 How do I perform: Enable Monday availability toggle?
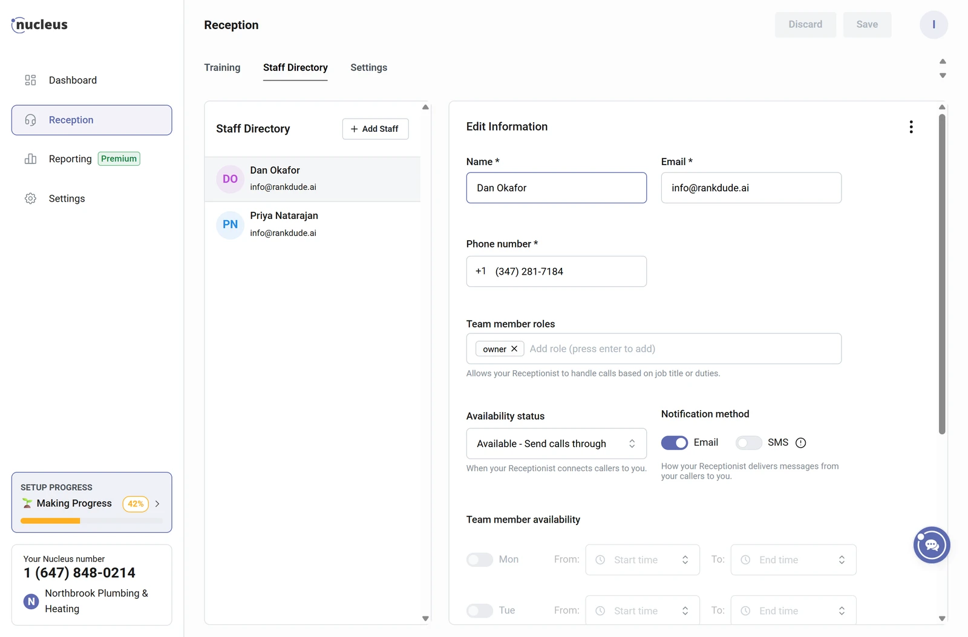(480, 560)
